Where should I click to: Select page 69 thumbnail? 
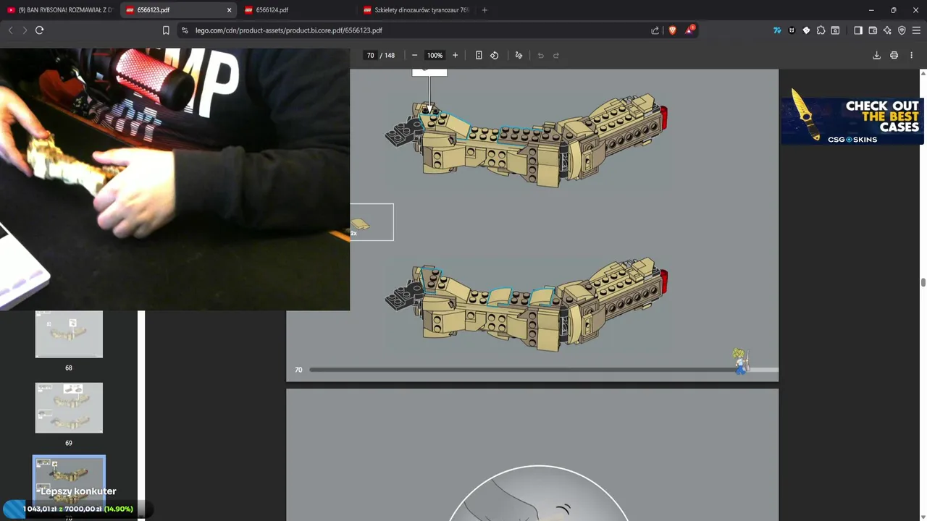pos(69,408)
